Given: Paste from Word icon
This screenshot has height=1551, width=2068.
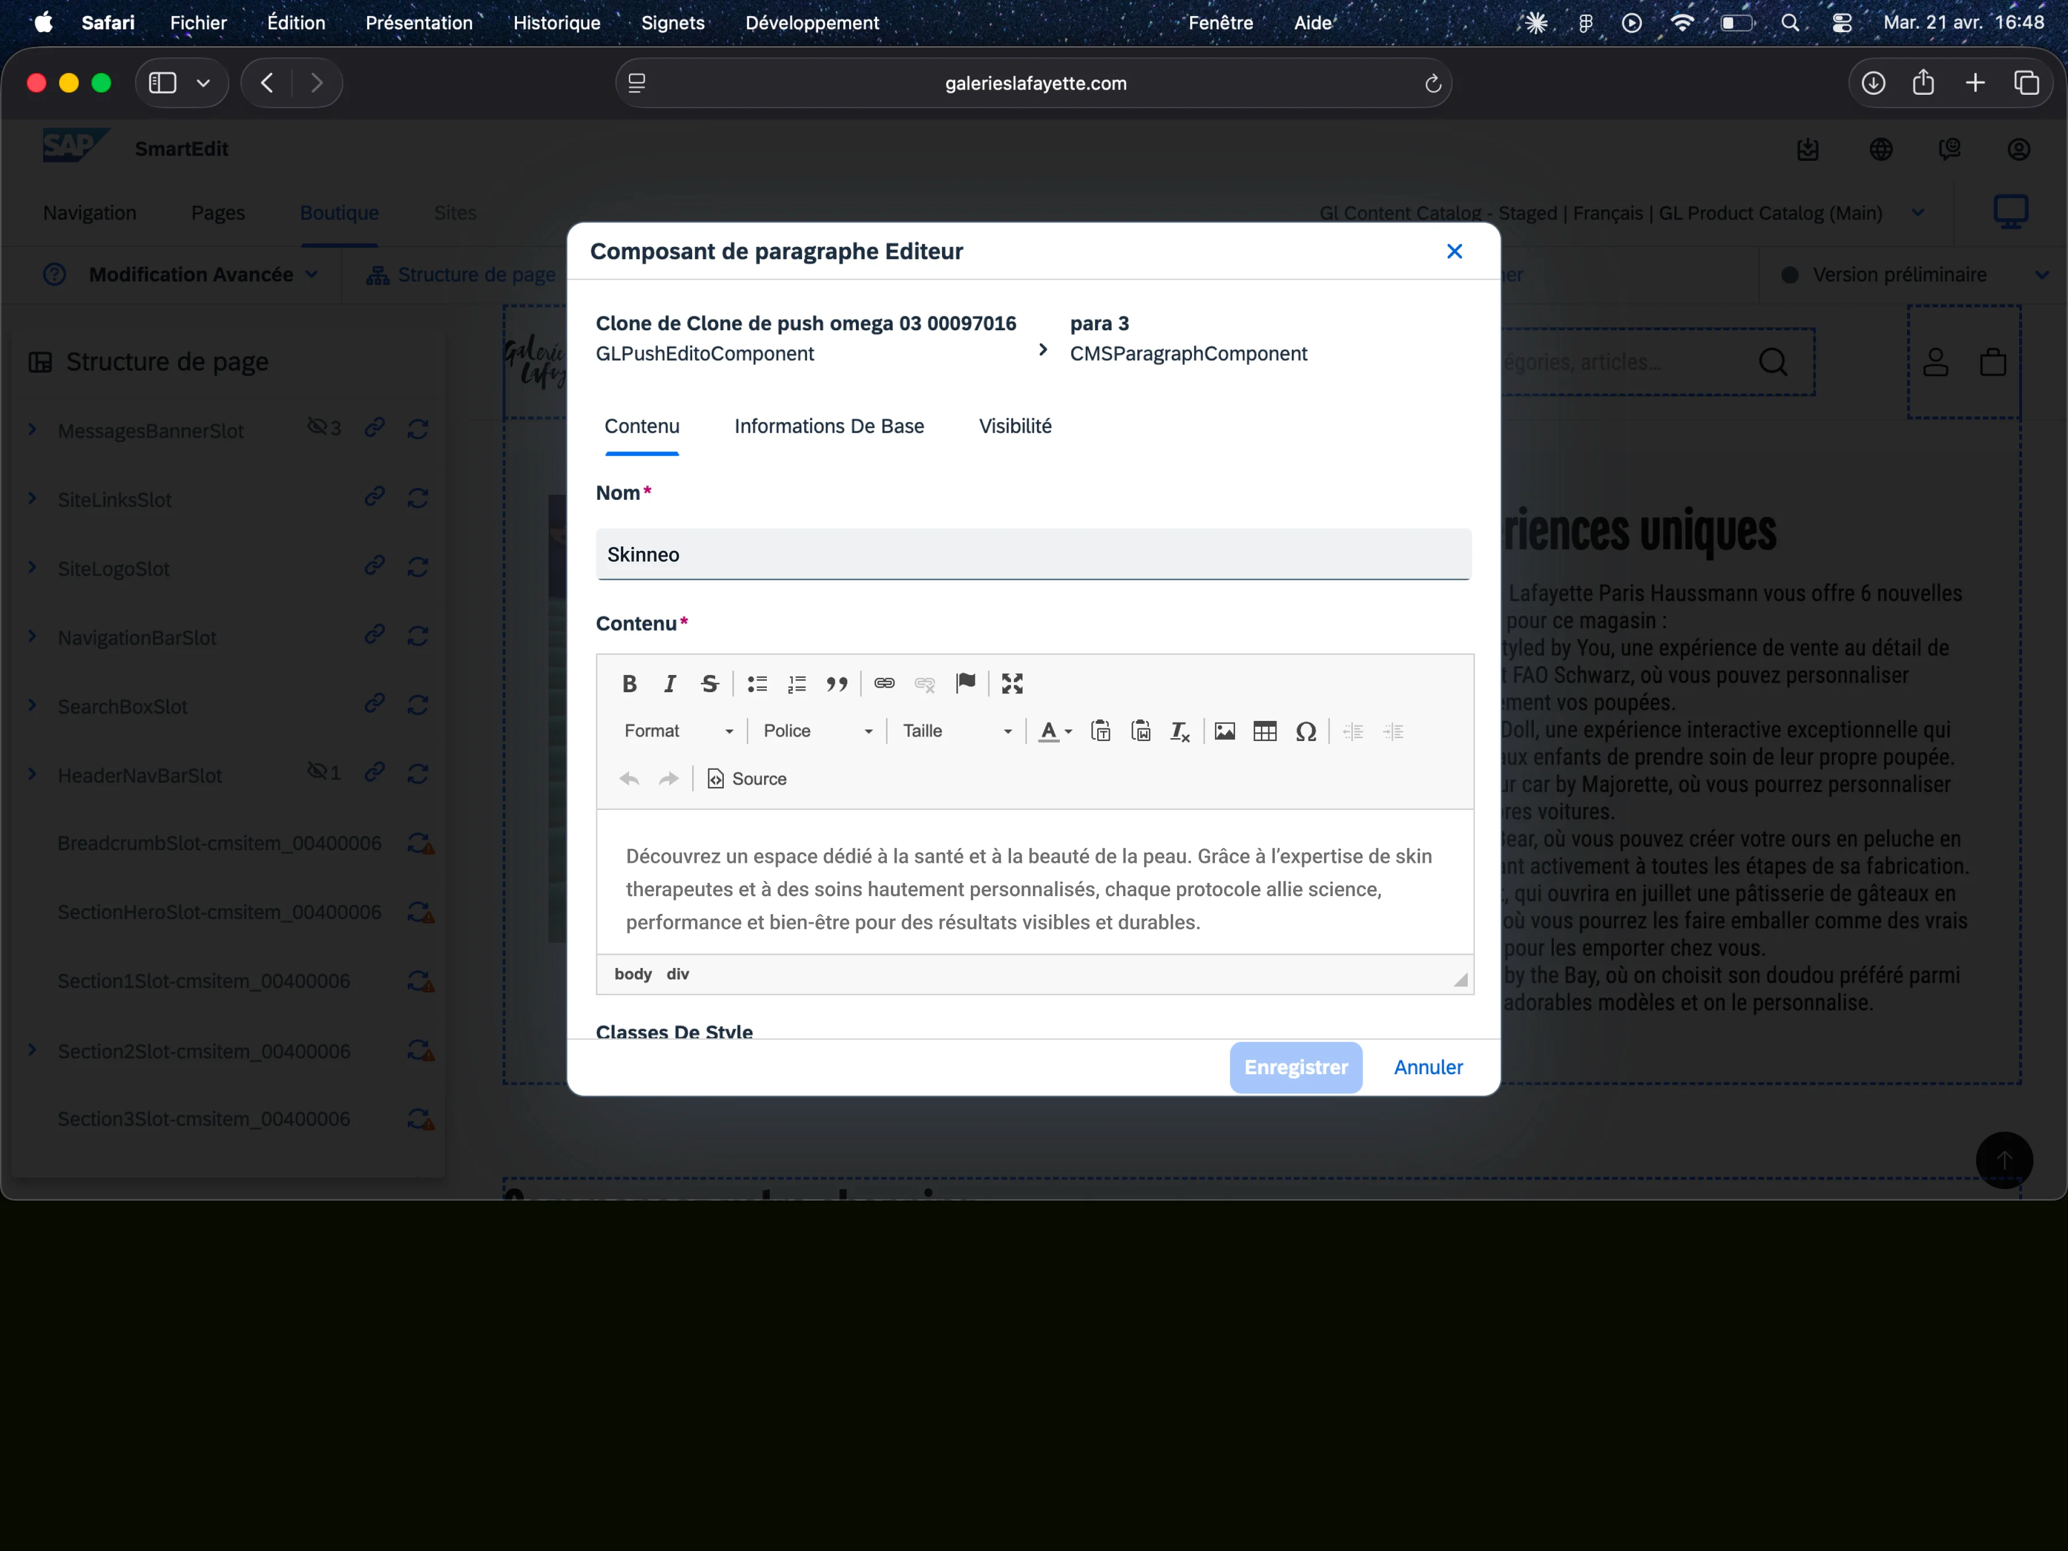Looking at the screenshot, I should (1141, 732).
